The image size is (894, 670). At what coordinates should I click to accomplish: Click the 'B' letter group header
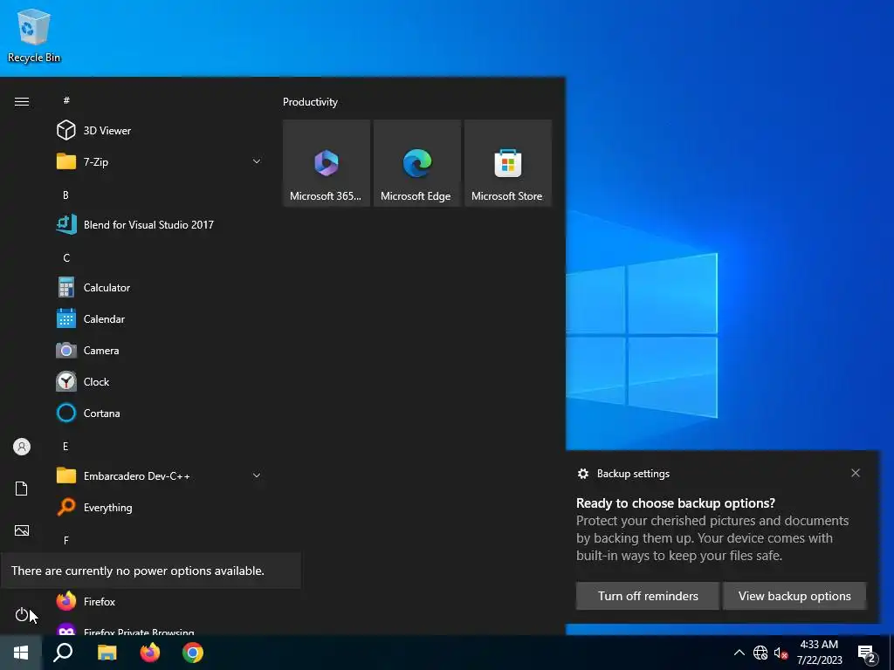pos(65,195)
